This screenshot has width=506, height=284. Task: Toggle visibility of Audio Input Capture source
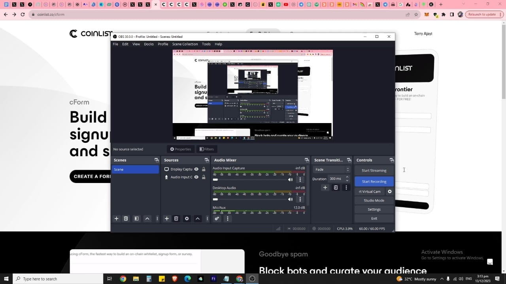(196, 177)
